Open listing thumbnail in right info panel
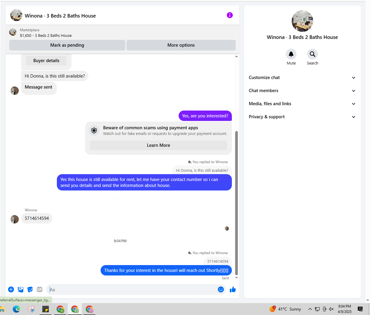Viewport: 370px width, 315px height. (302, 21)
